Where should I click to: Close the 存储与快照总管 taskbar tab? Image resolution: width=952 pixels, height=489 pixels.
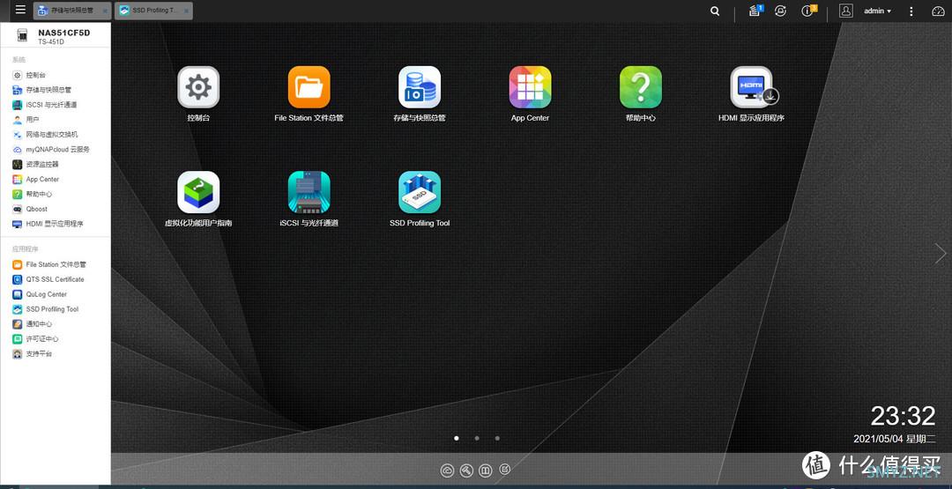click(x=105, y=11)
